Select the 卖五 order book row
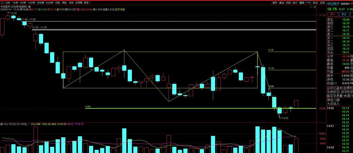The height and width of the screenshot is (153, 353). click(340, 20)
